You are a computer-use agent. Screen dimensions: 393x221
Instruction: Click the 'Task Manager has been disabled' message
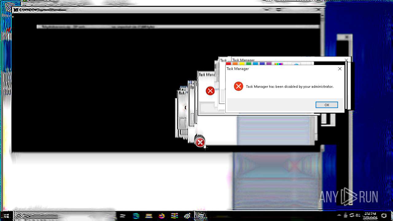pyautogui.click(x=290, y=87)
